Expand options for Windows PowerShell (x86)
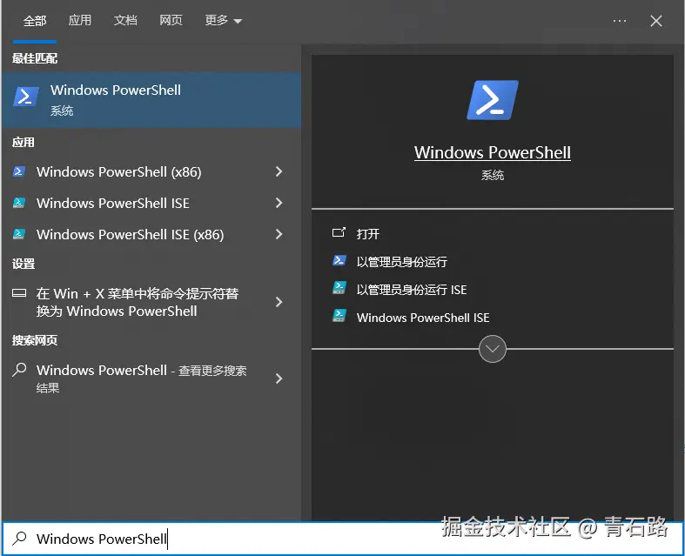 pos(279,171)
